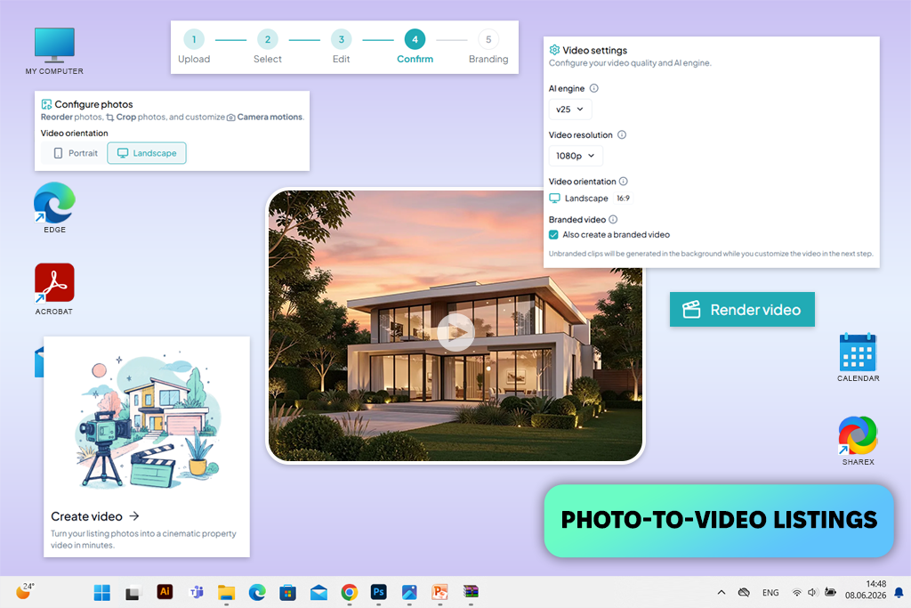Click the Photo-to-Video Listings banner
The image size is (911, 608).
(x=719, y=520)
